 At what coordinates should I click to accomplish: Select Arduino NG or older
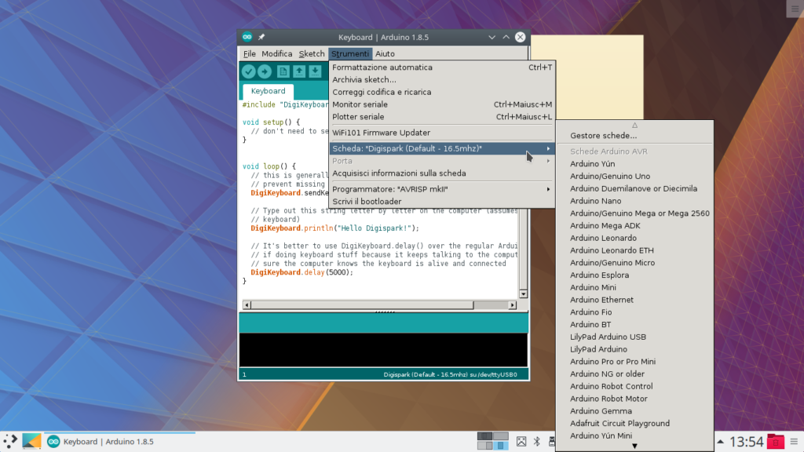point(634,374)
